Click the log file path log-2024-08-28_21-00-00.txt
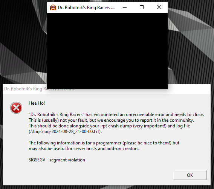This screenshot has width=214, height=189. 65,132
